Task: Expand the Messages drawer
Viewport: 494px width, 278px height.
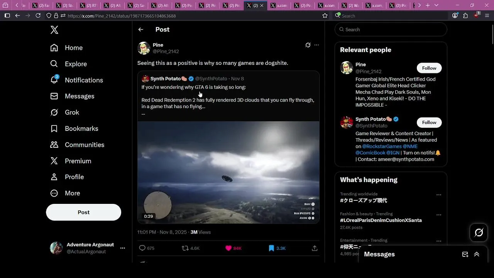Action: click(477, 254)
